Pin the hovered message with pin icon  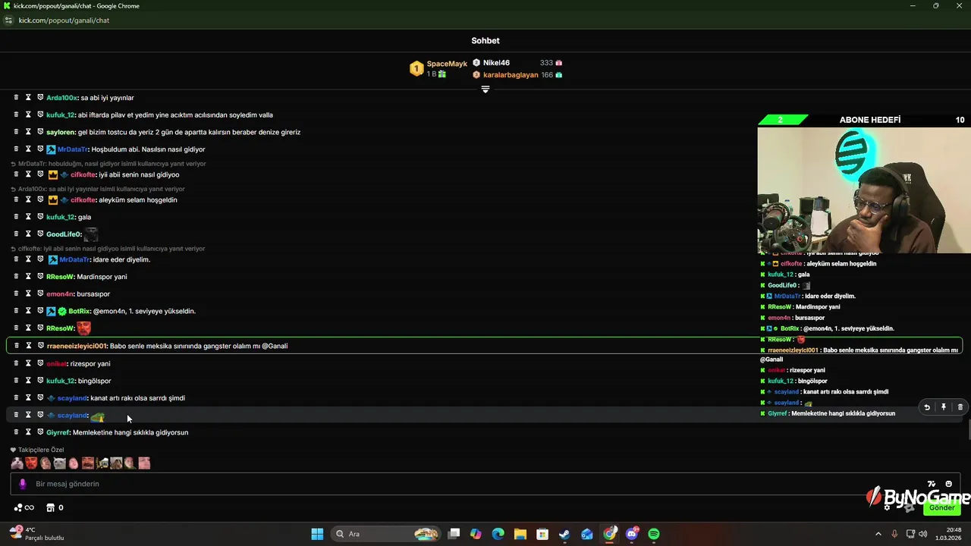click(943, 407)
